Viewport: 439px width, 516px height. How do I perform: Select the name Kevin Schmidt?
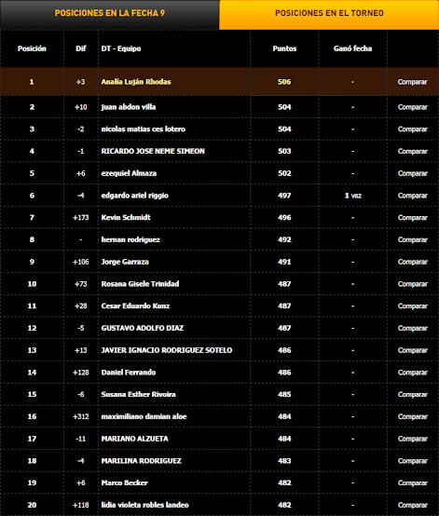[126, 218]
